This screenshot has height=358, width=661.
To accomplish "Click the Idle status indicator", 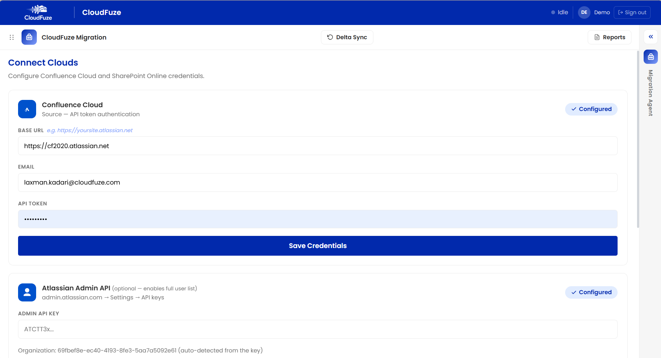I will tap(560, 12).
